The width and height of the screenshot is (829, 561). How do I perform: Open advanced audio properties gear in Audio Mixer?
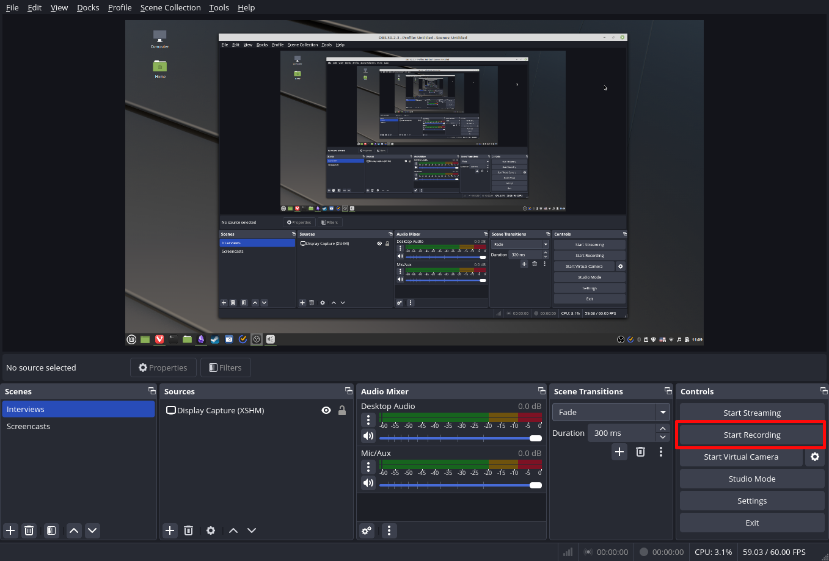[x=366, y=530]
